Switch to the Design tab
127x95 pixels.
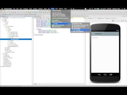click(35, 84)
